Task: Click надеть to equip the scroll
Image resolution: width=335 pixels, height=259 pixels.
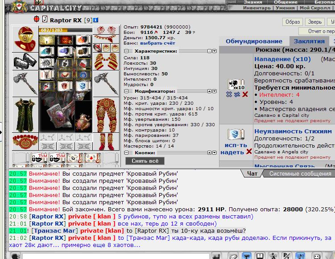Action: tap(232, 152)
